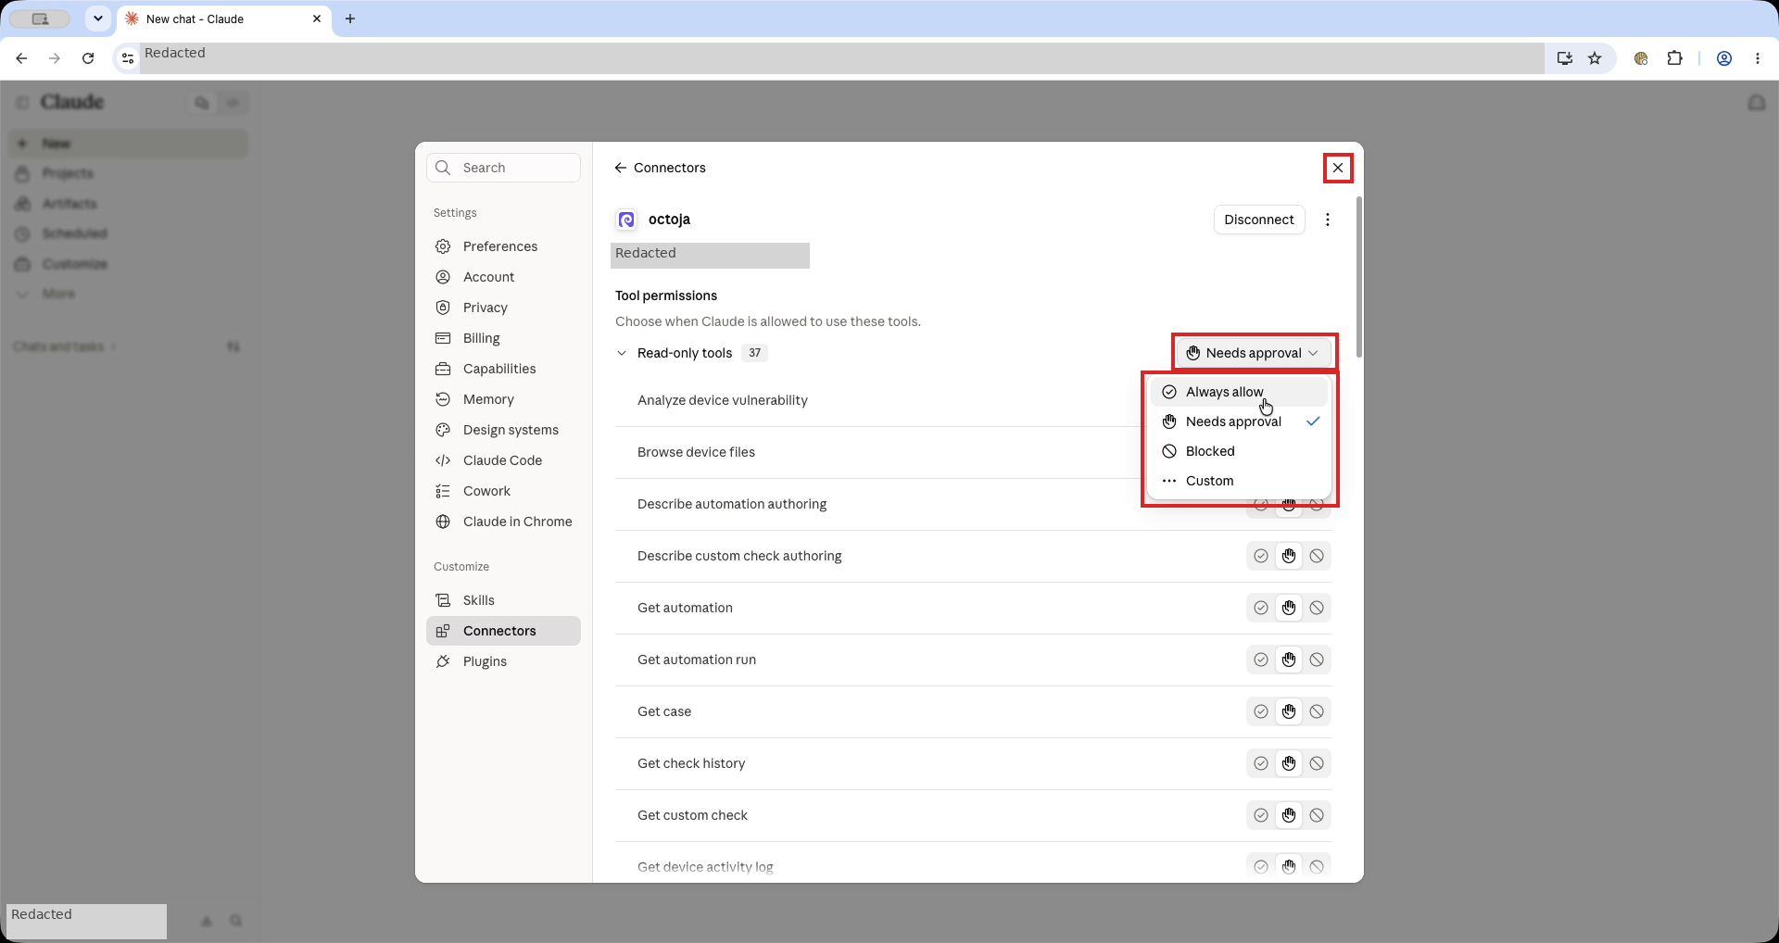Set Get automation run to needs approval

[x=1289, y=660]
